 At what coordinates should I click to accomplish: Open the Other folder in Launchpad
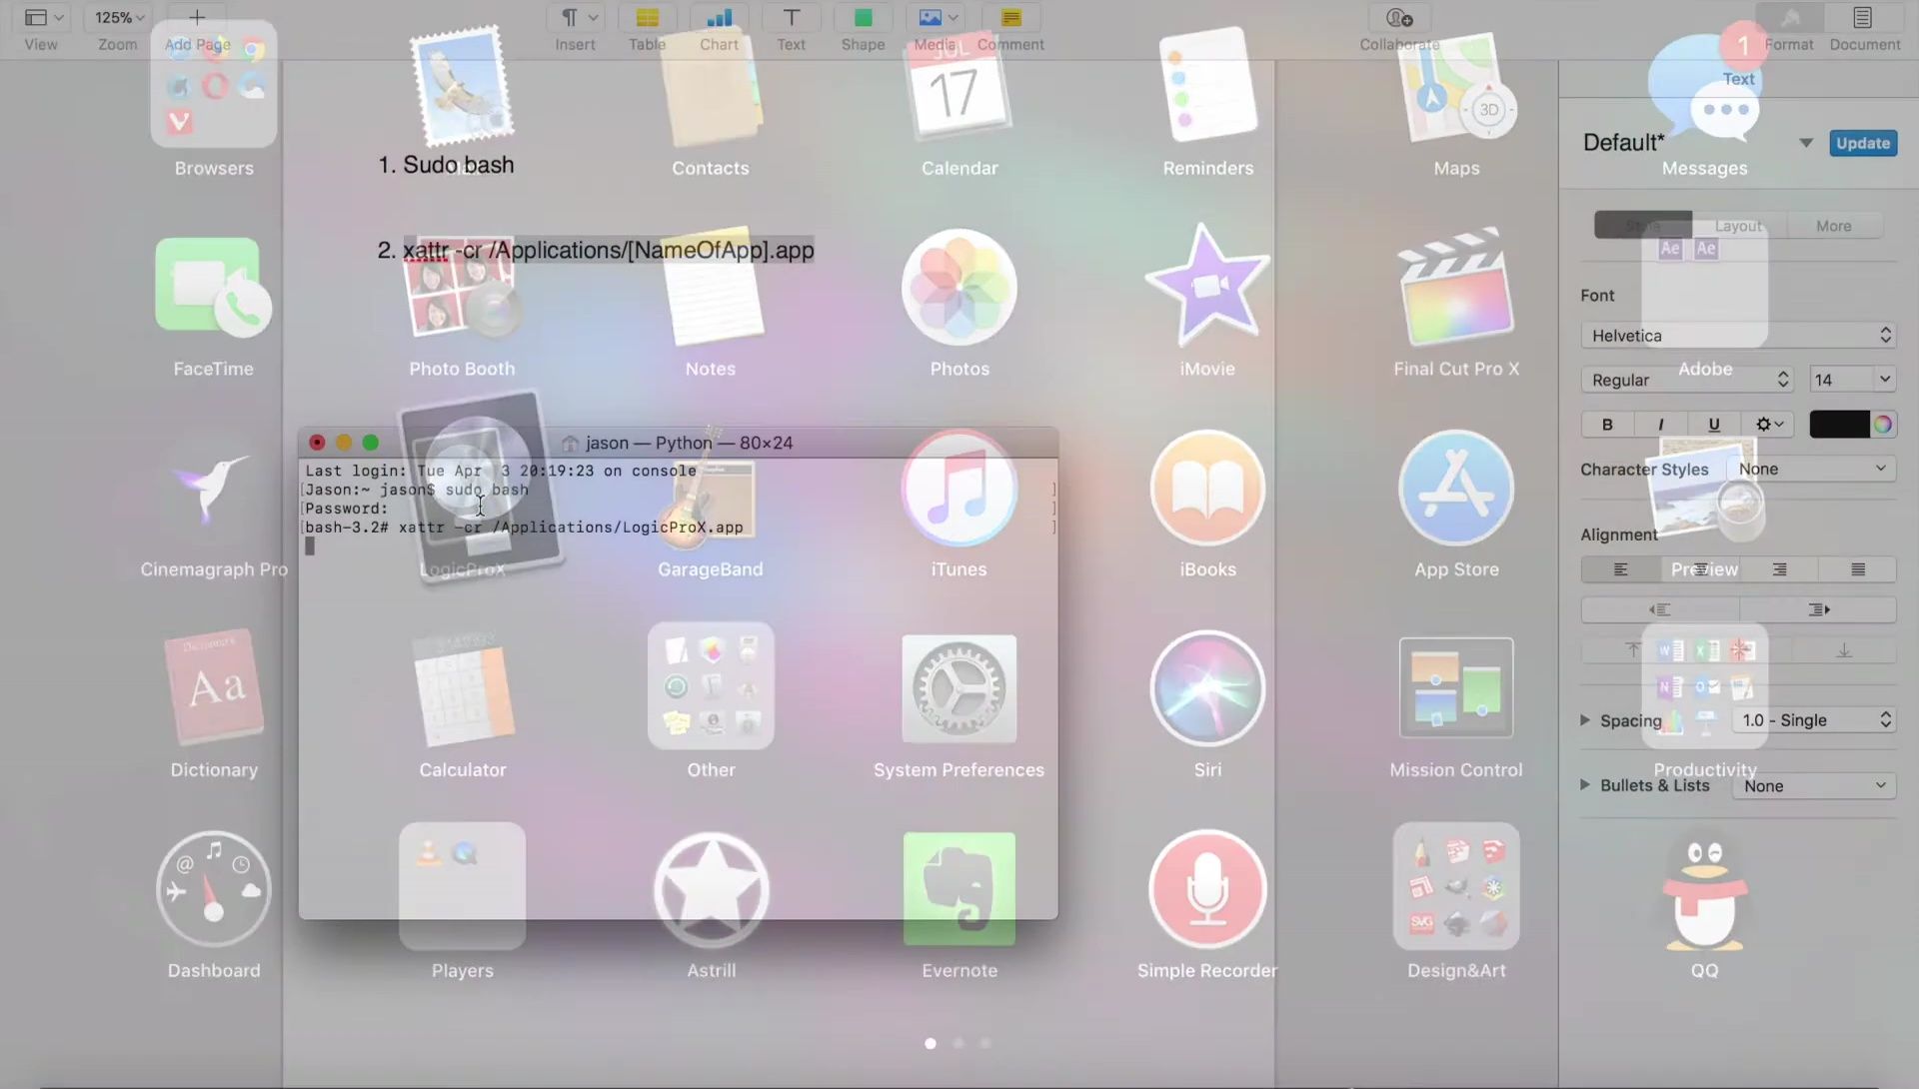[711, 686]
